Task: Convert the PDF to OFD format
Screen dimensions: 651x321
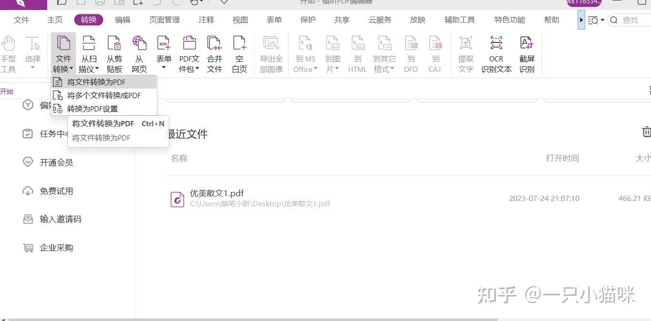Action: coord(411,52)
